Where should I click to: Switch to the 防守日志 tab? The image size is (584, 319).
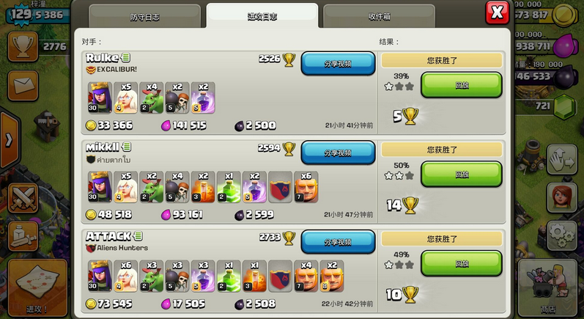coord(145,16)
